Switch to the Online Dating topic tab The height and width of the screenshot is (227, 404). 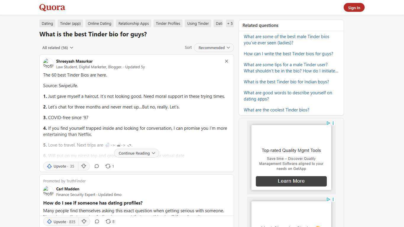(99, 23)
